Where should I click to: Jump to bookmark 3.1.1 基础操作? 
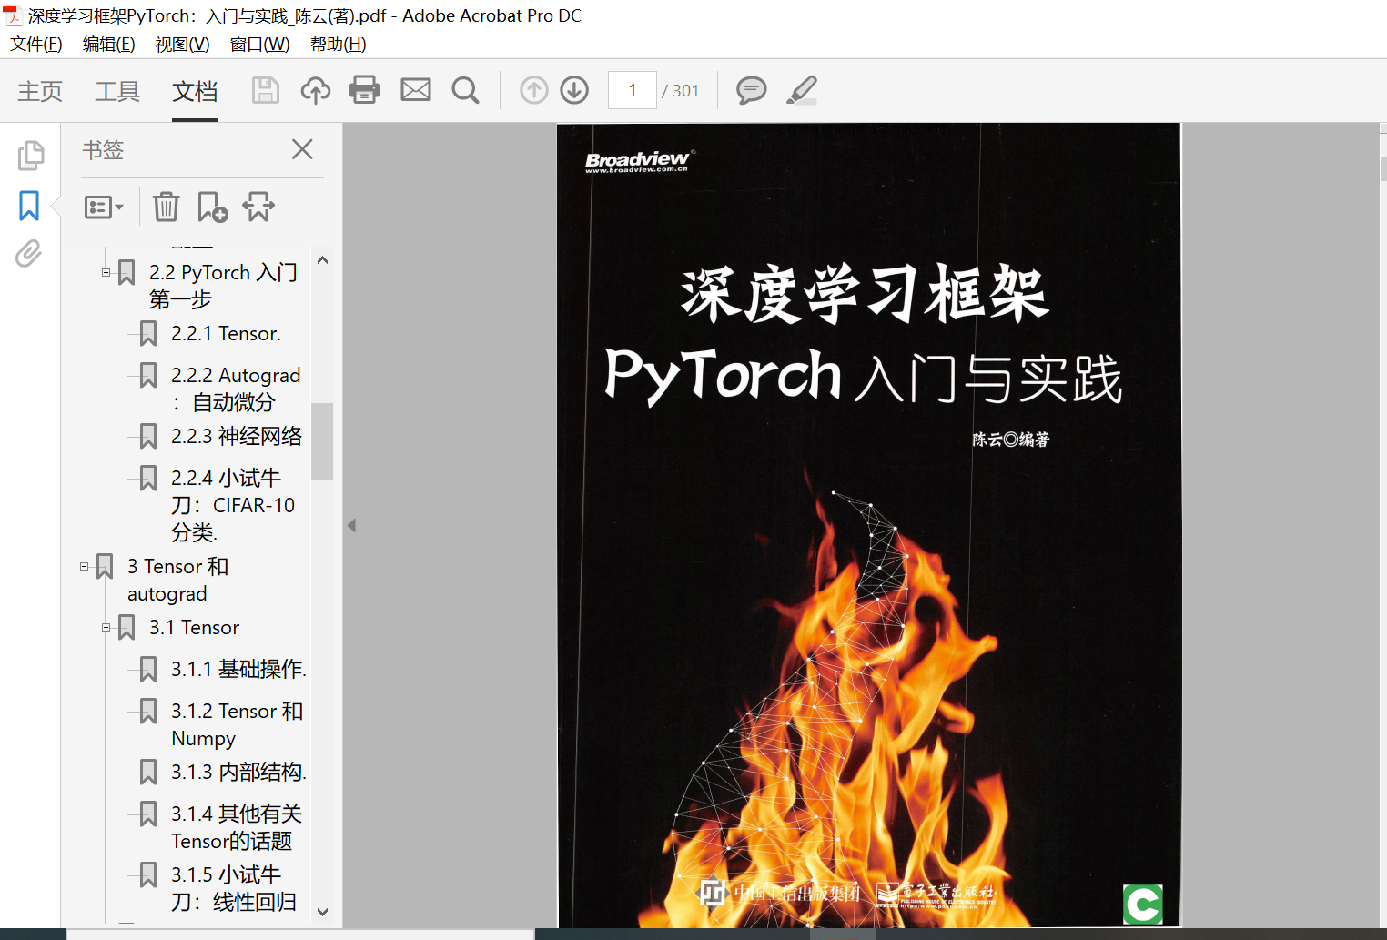pos(238,670)
